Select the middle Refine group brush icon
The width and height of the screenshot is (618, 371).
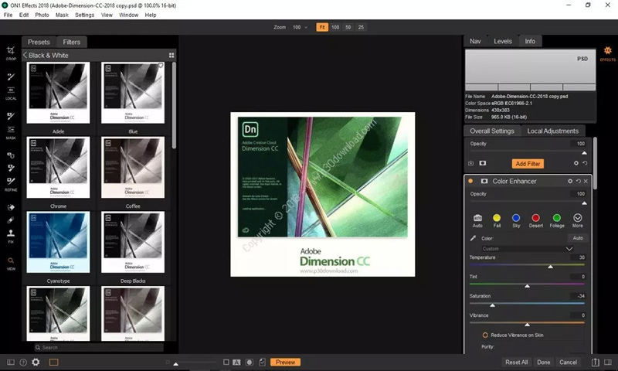coord(11,168)
